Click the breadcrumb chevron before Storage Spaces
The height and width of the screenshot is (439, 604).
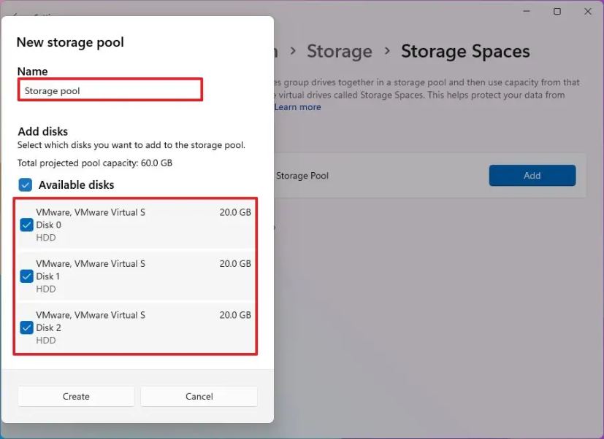(x=386, y=52)
